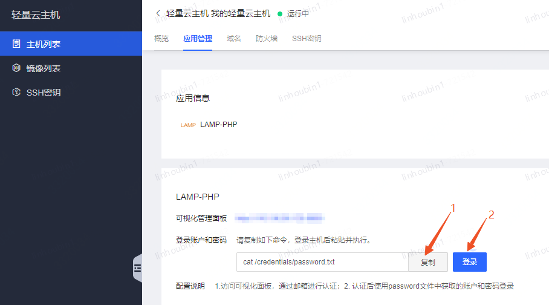
Task: Click the 轻量云主机 sidebar title
Action: tap(36, 15)
